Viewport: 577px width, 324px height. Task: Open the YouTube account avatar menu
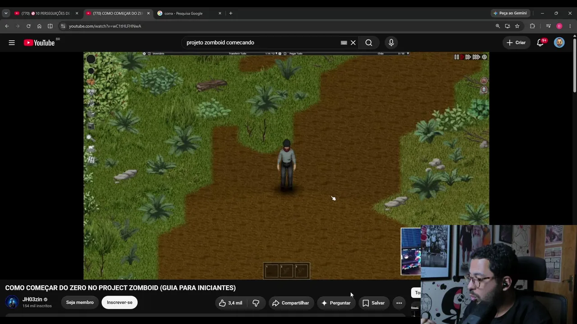pos(559,43)
